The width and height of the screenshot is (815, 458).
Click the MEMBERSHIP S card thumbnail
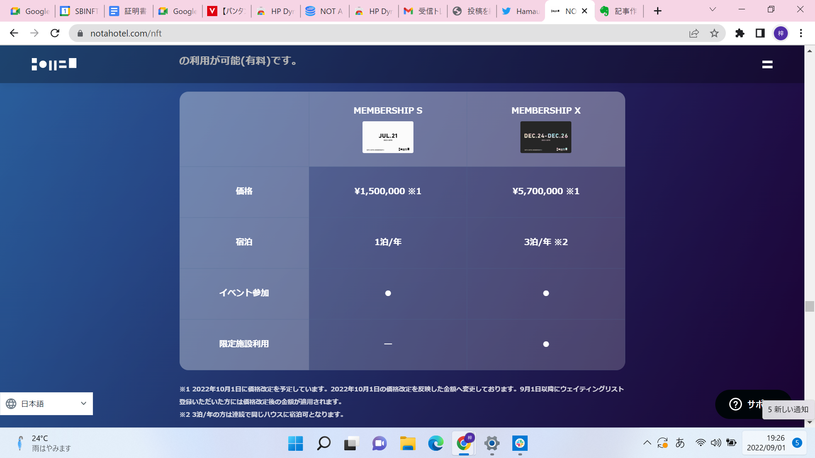(x=388, y=137)
